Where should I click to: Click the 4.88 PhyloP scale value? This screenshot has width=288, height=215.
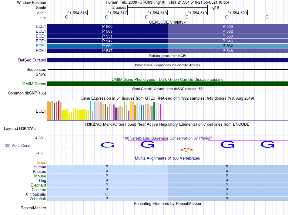pos(39,138)
